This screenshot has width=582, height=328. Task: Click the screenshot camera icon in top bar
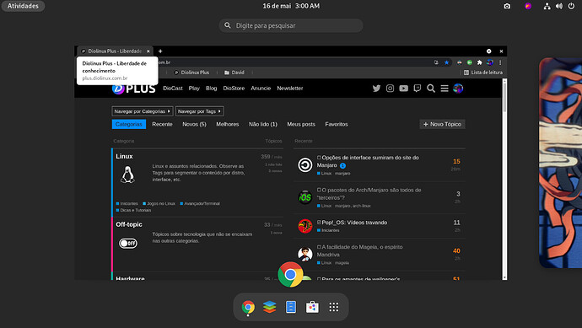507,6
